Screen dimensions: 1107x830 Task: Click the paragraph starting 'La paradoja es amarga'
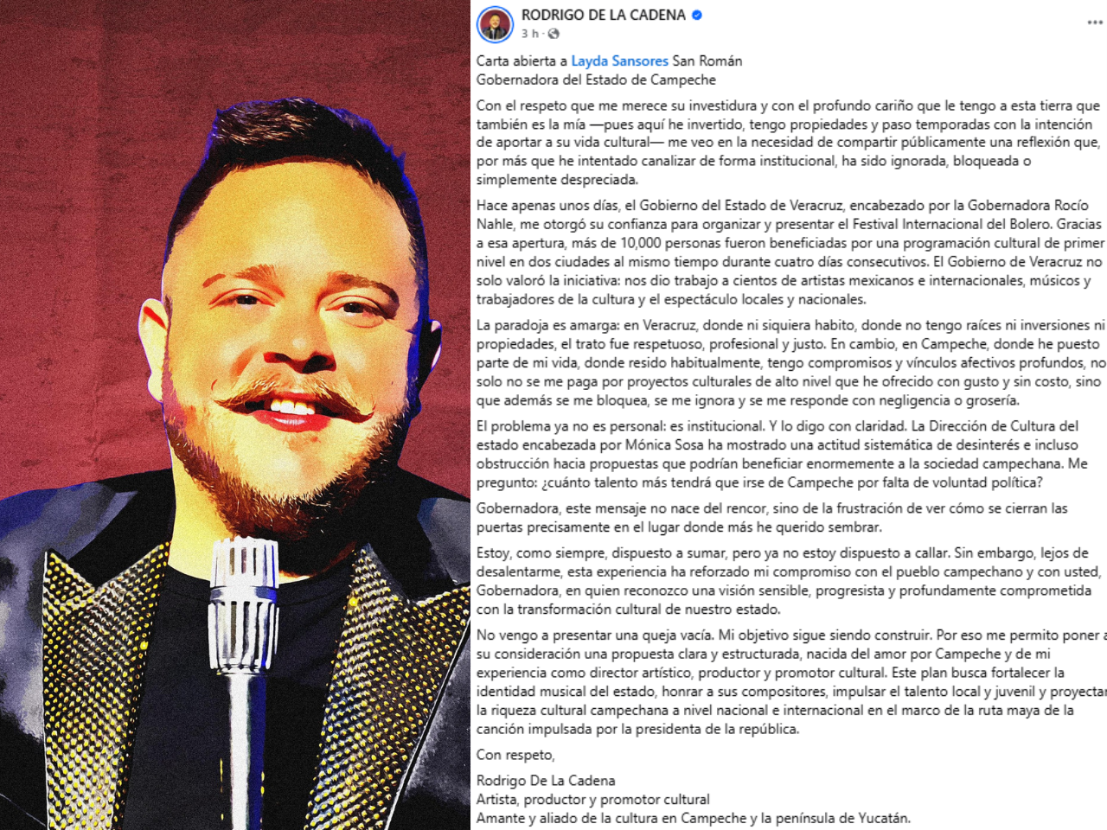pyautogui.click(x=790, y=363)
